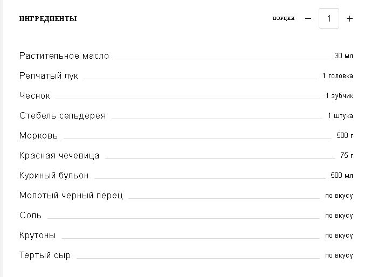
Task: Click the Крутоны ingredient name
Action: [x=38, y=236]
